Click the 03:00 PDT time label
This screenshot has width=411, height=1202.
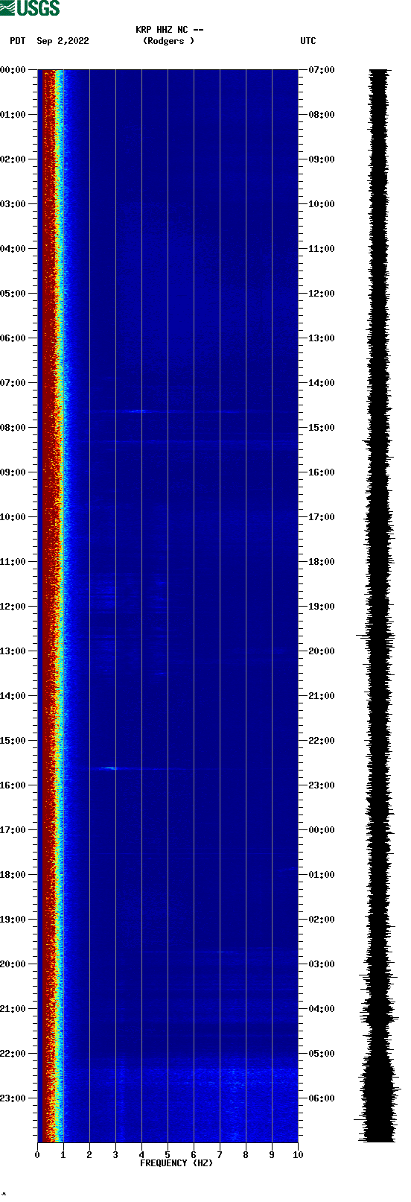tap(13, 204)
